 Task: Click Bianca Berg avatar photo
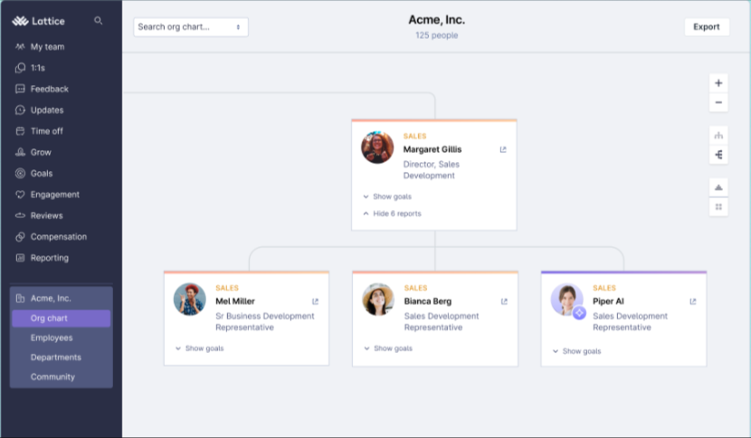[x=378, y=299]
